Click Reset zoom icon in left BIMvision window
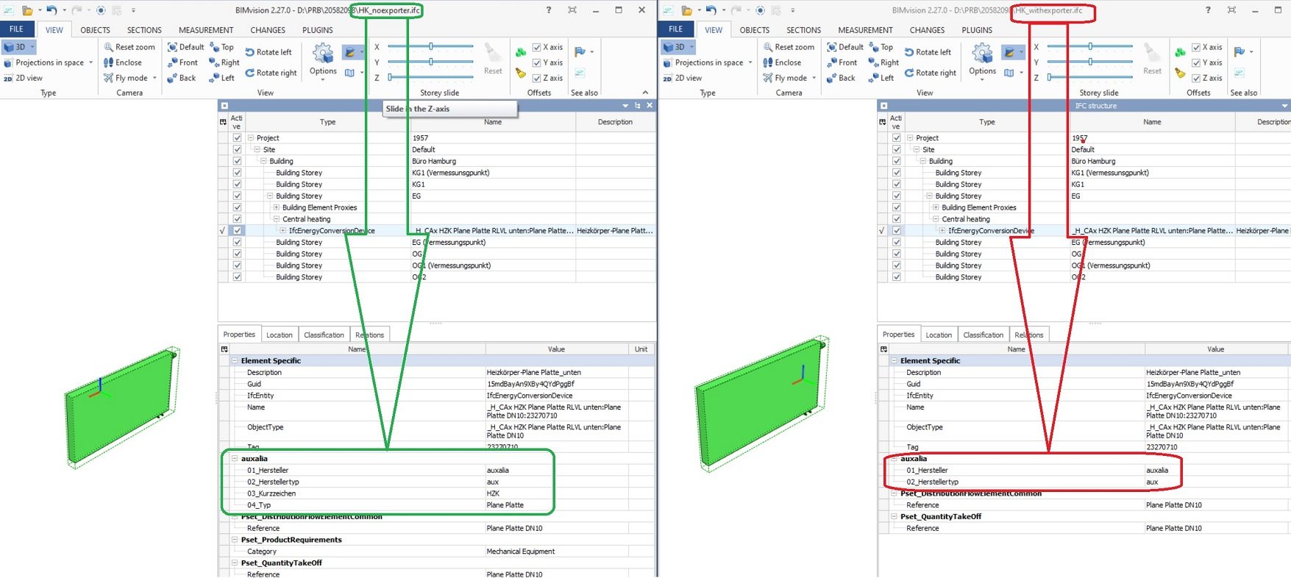The height and width of the screenshot is (578, 1291). [x=109, y=47]
